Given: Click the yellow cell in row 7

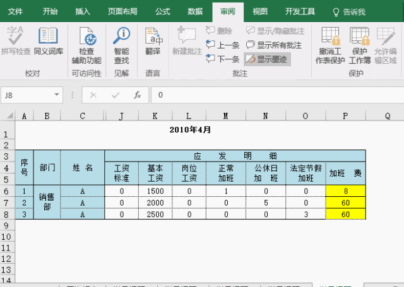Looking at the screenshot, I should [x=345, y=202].
